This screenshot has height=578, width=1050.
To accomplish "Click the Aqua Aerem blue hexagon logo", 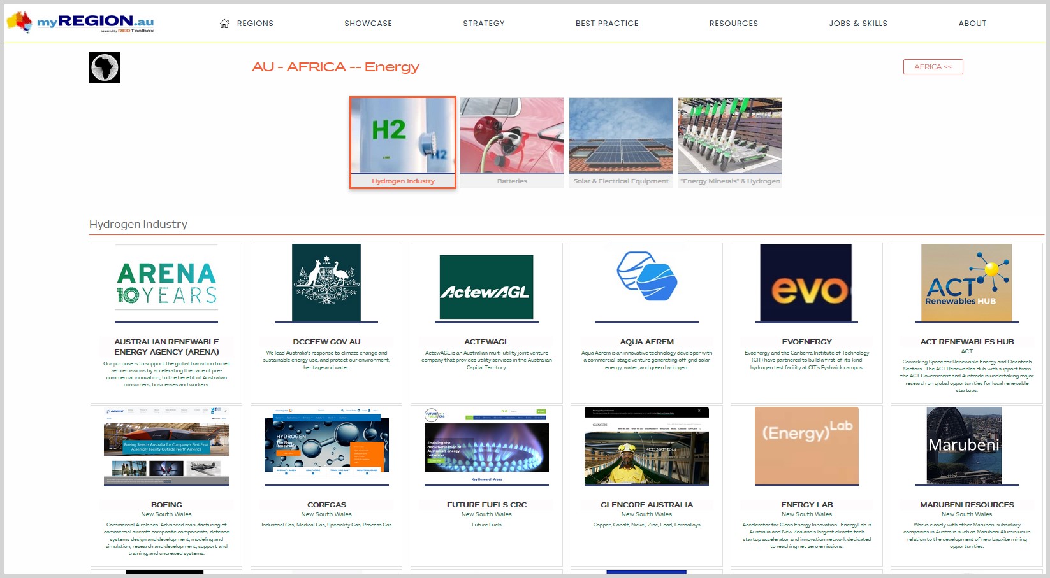I will click(x=646, y=276).
